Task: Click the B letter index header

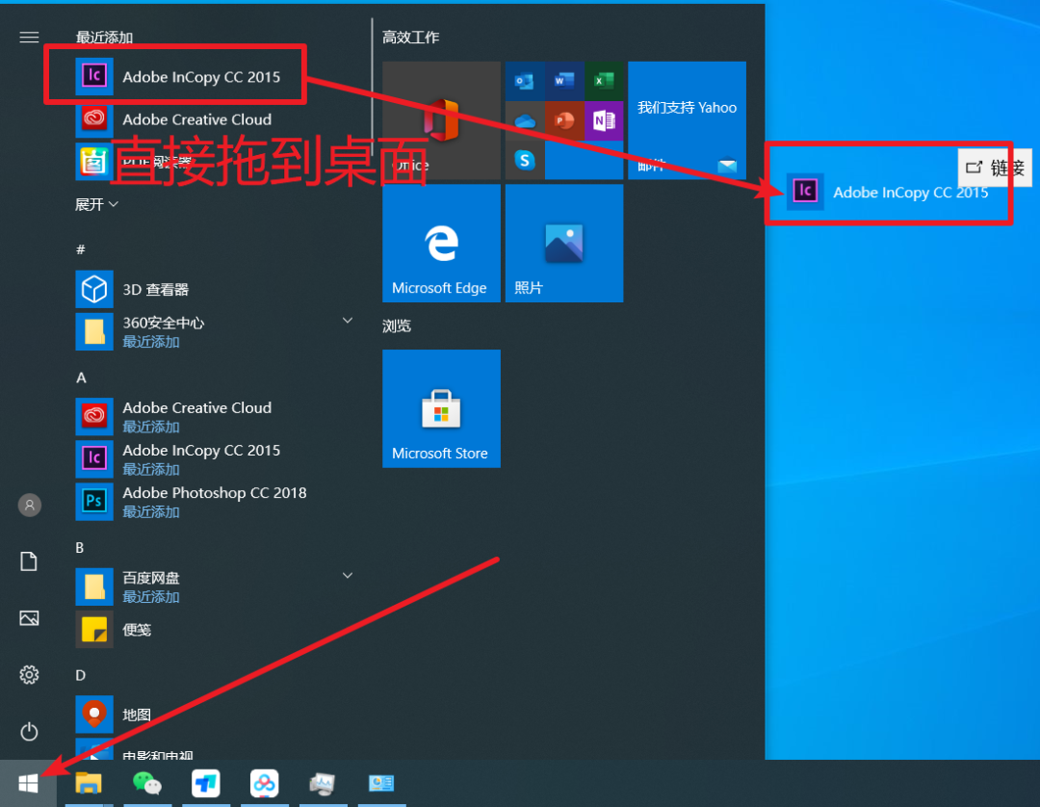Action: click(x=80, y=548)
